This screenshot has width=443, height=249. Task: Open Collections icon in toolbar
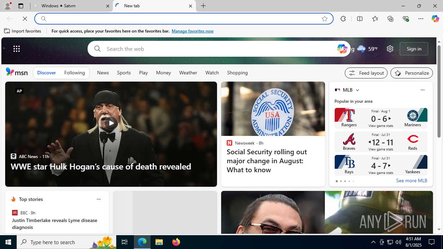(390, 19)
